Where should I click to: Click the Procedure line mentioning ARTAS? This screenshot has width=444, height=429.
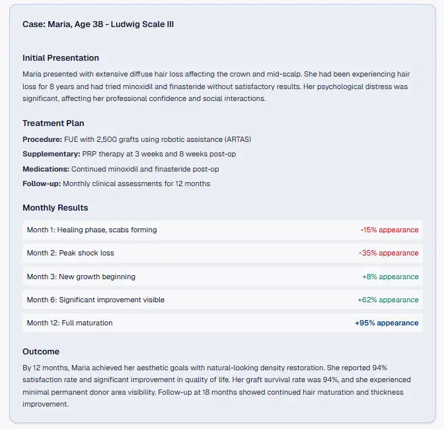[137, 139]
